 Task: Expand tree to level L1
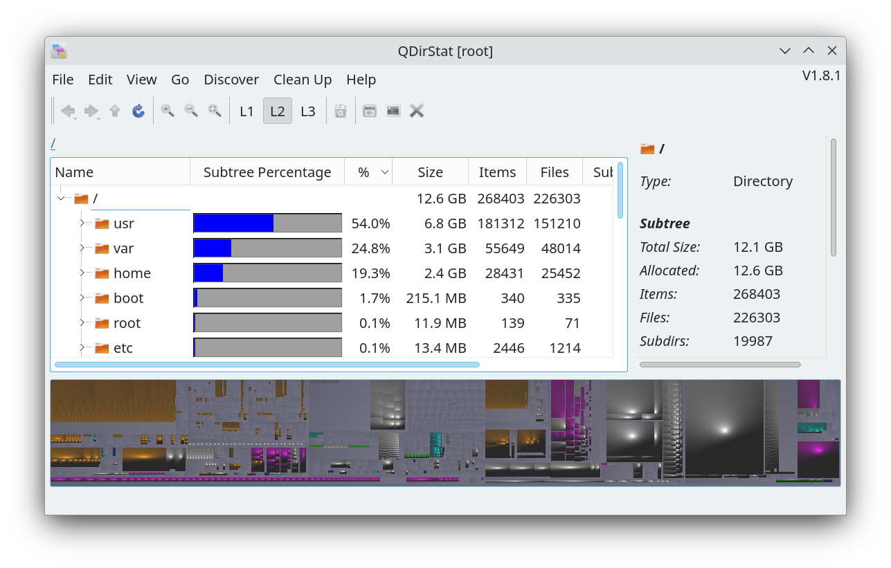(247, 111)
